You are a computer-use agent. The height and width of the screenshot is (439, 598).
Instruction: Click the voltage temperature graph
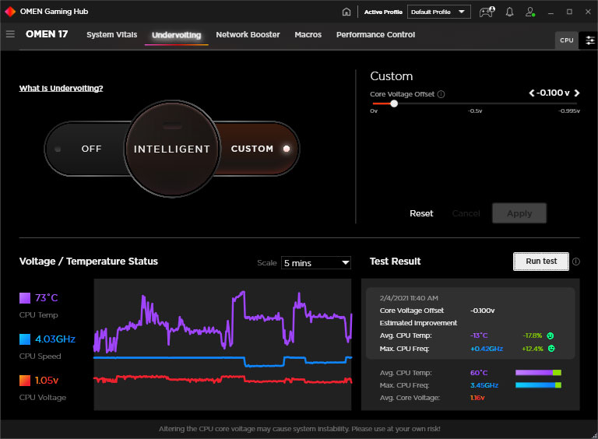point(223,345)
